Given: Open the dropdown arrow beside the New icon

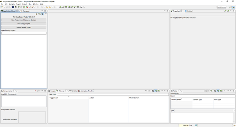Looking at the screenshot, I should 4,7.
